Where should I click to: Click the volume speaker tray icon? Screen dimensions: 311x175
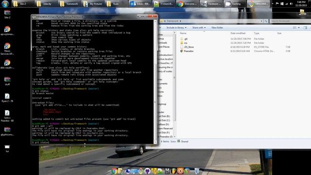pos(291,4)
